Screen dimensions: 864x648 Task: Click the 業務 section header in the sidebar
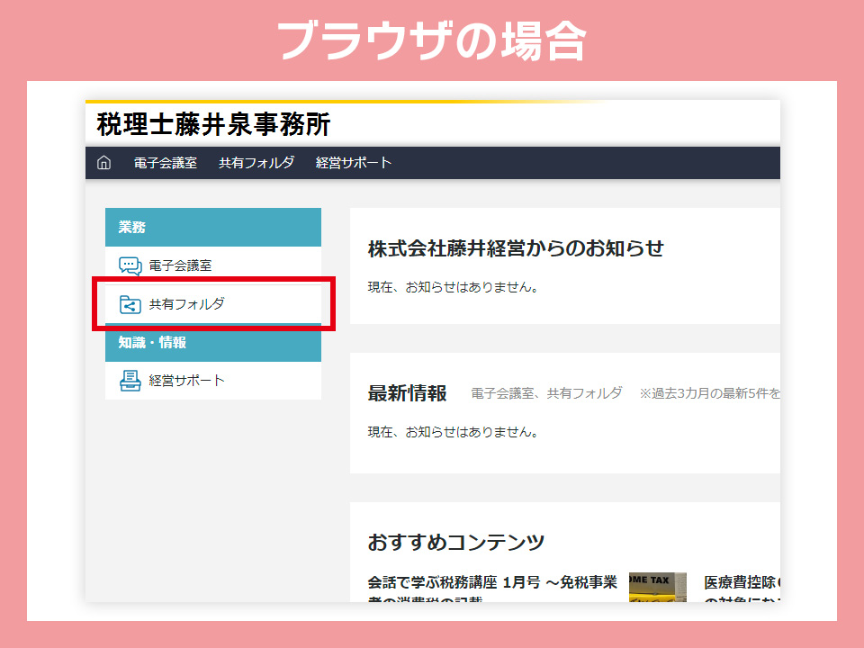click(132, 228)
